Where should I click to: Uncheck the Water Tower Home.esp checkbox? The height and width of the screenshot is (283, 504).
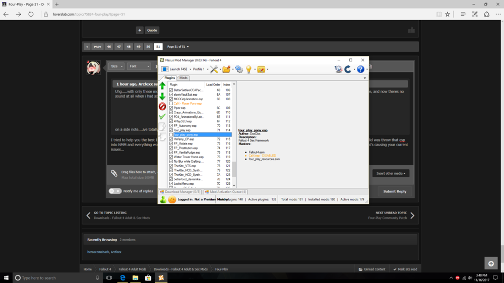click(171, 157)
